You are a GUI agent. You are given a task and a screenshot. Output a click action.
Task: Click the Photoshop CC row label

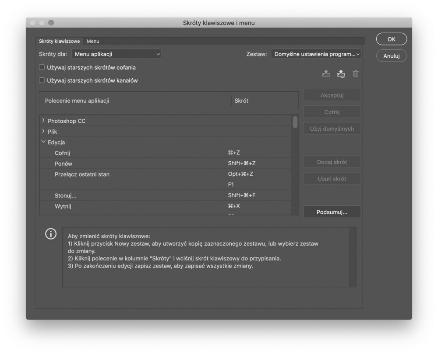pos(67,121)
